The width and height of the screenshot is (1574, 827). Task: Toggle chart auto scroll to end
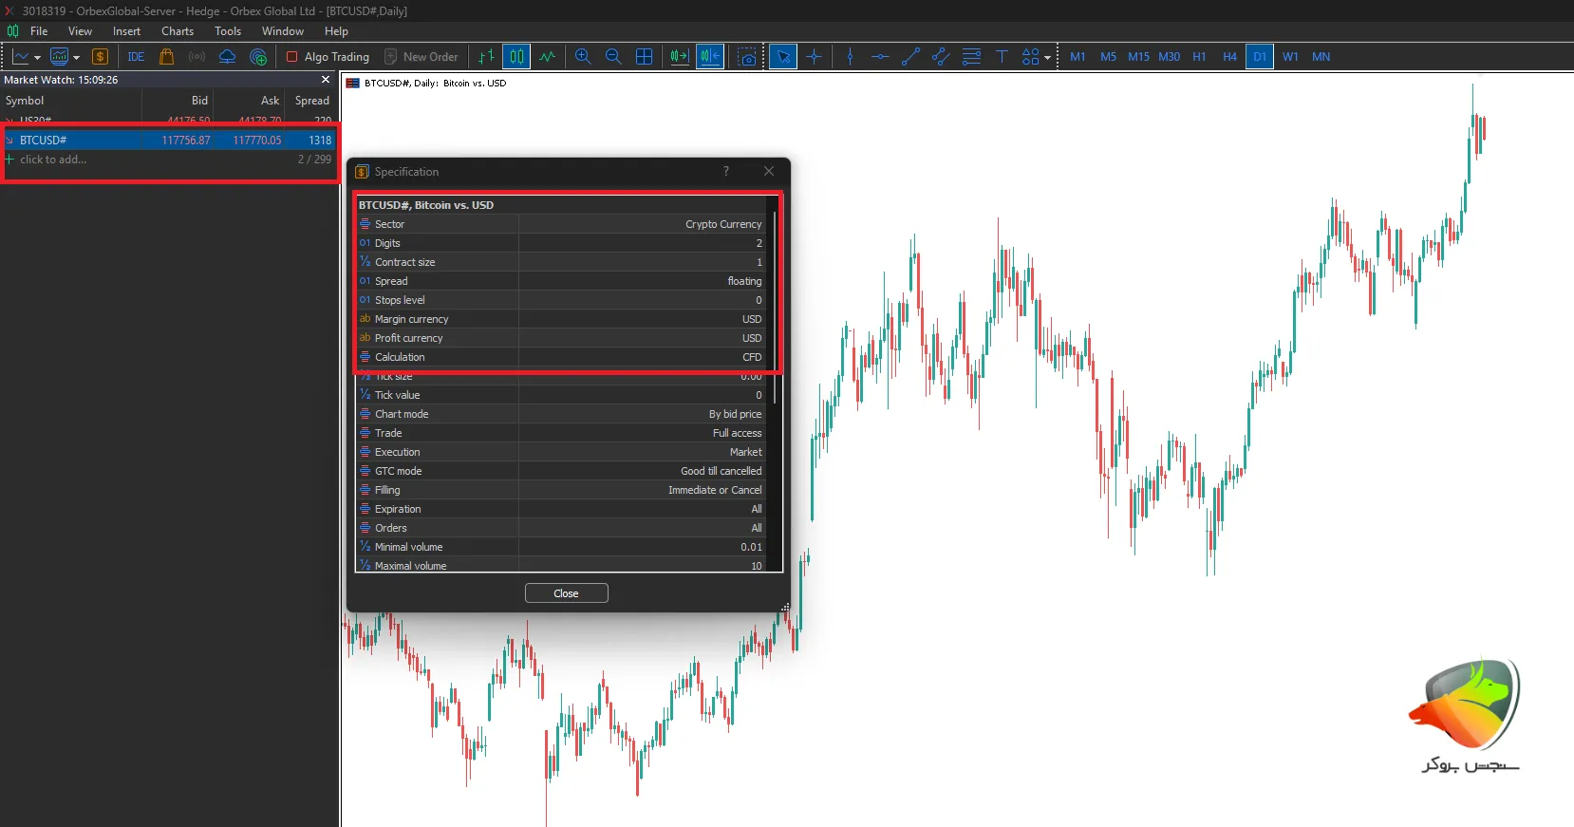pyautogui.click(x=680, y=57)
